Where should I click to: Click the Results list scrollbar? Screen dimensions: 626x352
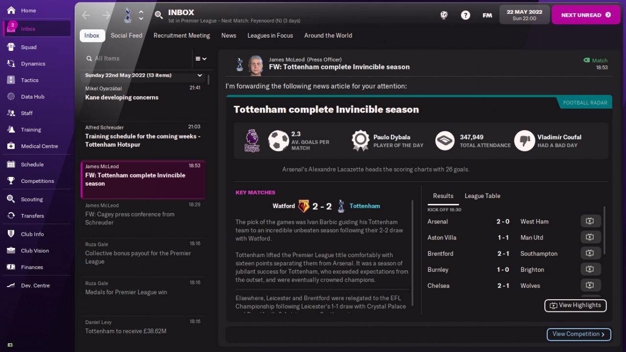pyautogui.click(x=604, y=230)
